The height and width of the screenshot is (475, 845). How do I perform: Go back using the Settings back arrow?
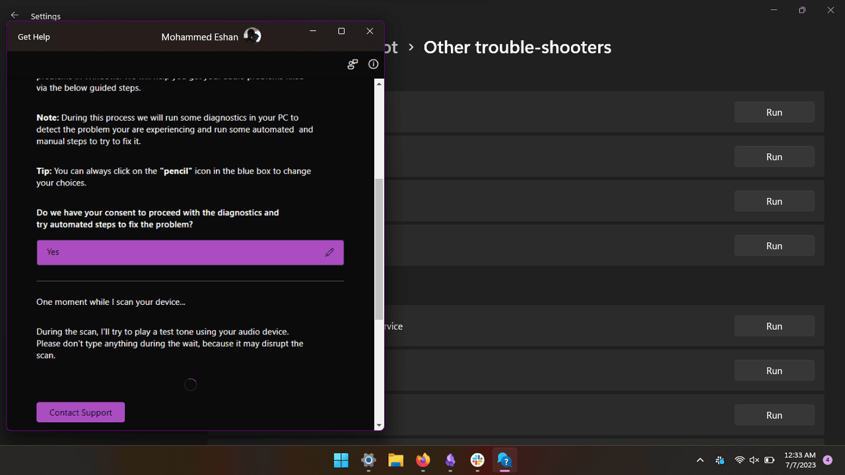pos(15,16)
